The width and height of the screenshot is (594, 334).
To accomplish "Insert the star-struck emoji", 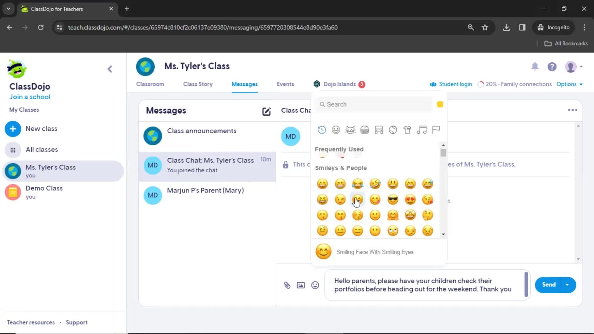I will [x=410, y=215].
